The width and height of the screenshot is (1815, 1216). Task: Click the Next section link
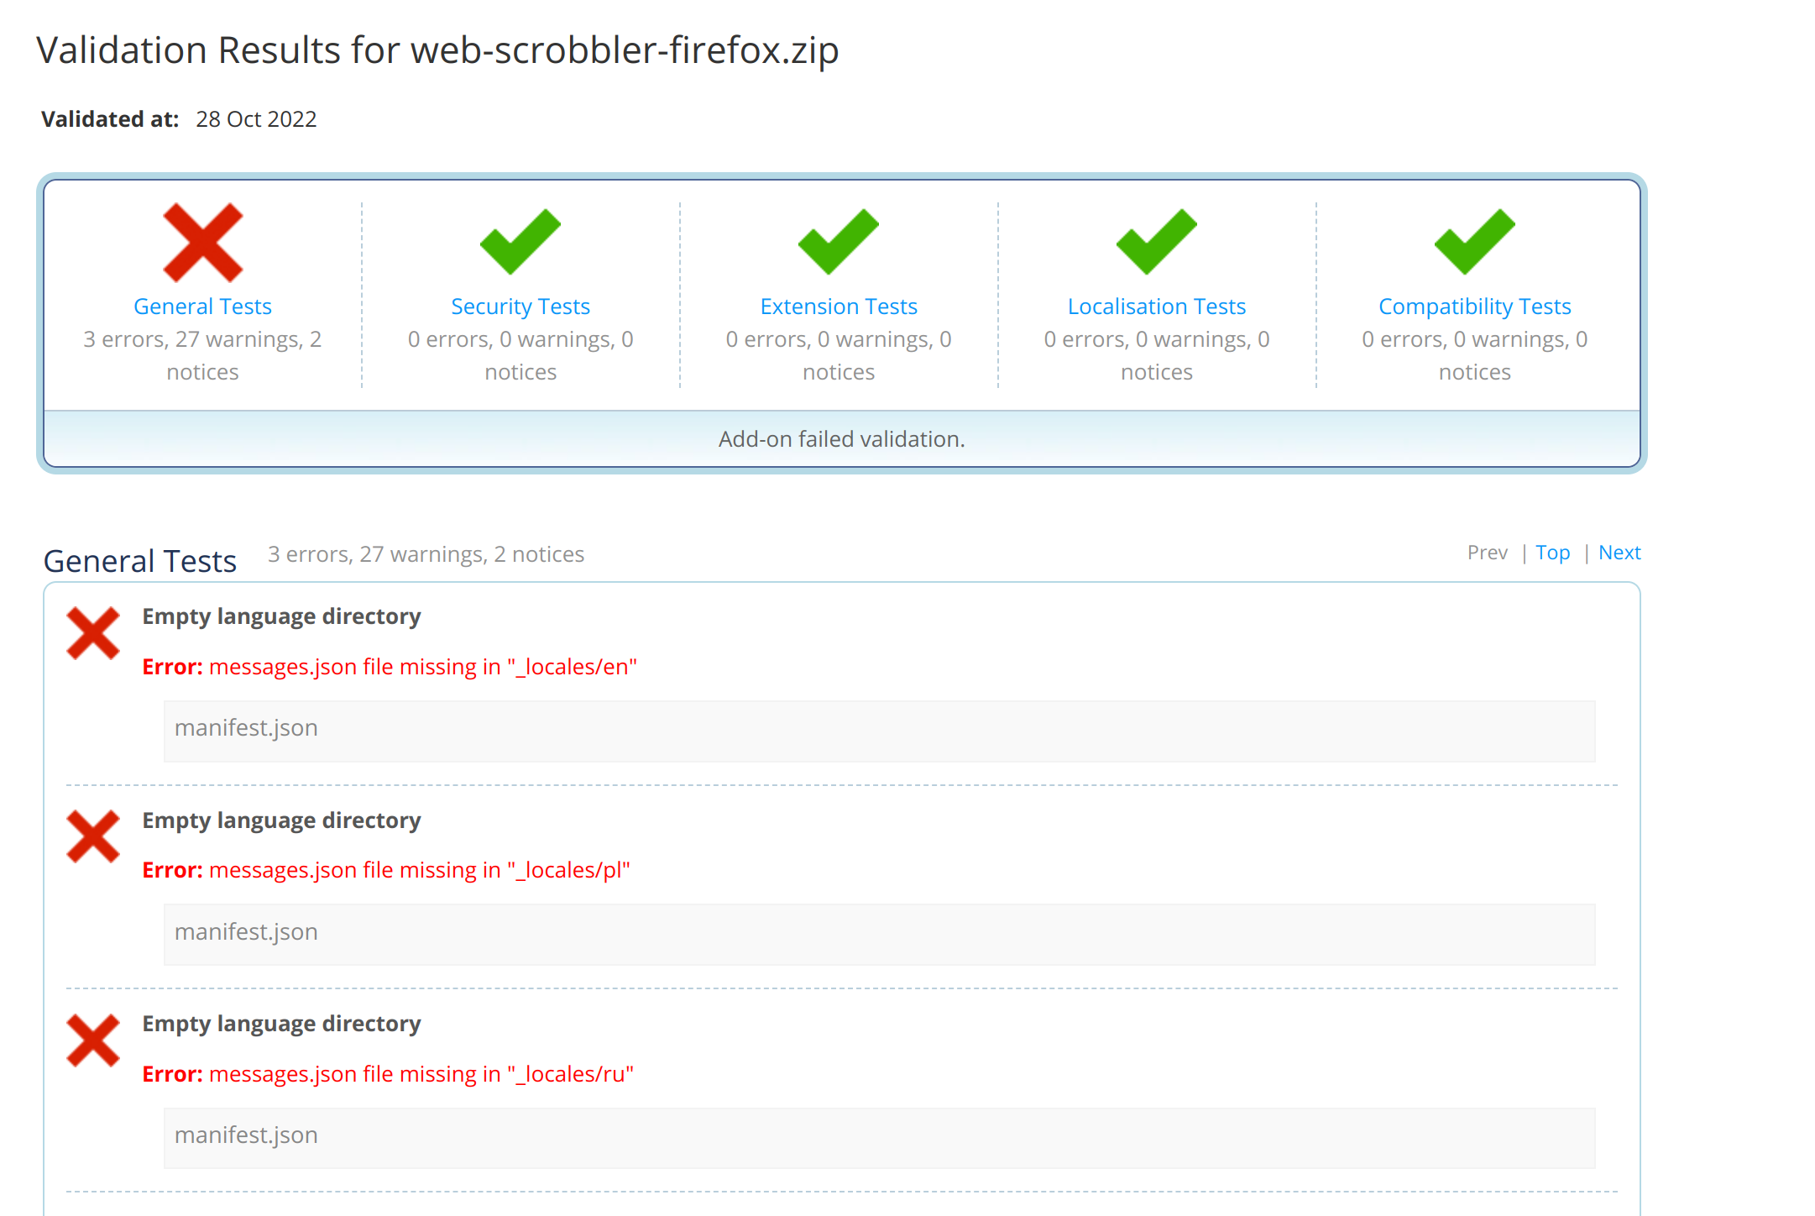[x=1619, y=553]
